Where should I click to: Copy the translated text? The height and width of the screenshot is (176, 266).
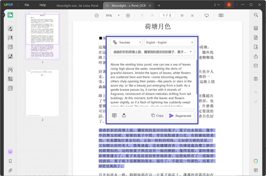(x=157, y=116)
